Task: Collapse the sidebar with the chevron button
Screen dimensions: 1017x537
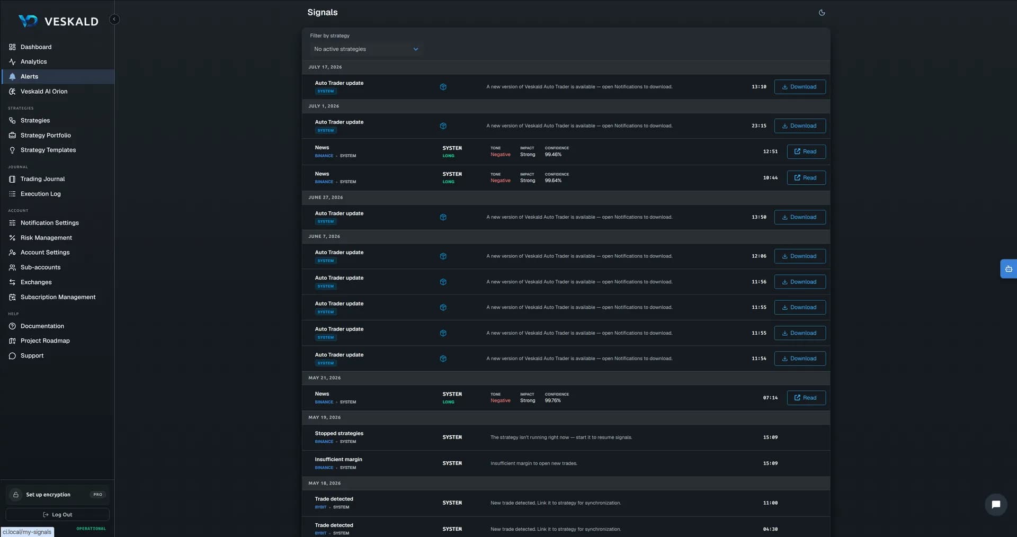Action: pyautogui.click(x=114, y=20)
